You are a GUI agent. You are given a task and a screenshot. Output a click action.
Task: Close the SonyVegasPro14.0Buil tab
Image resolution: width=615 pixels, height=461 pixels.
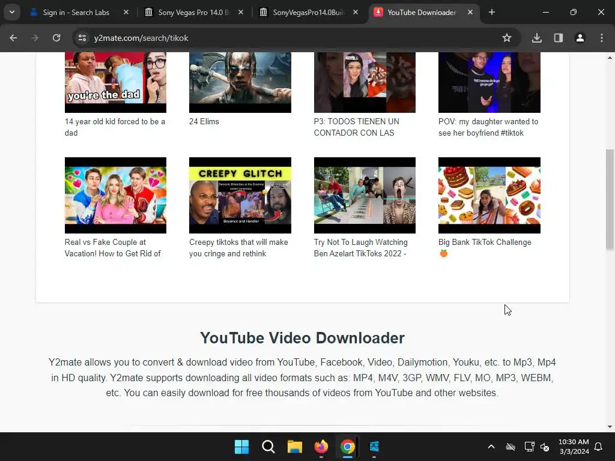coord(356,12)
